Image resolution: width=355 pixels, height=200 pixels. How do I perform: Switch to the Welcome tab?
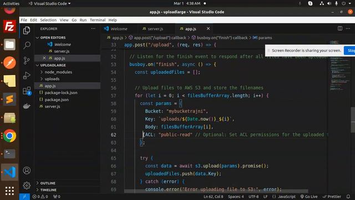119,29
